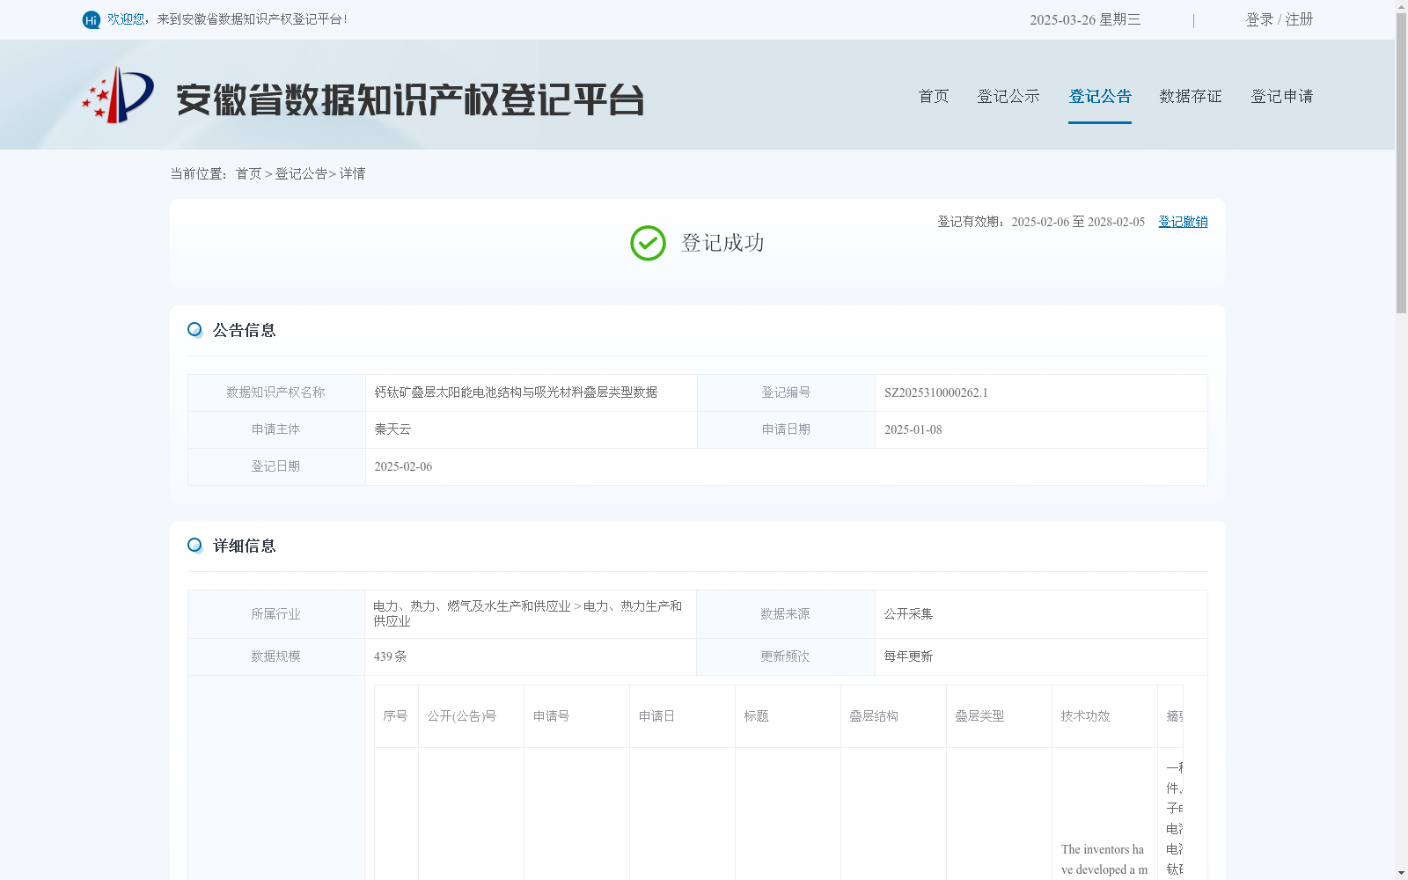This screenshot has height=880, width=1408.
Task: Go to 登记公告 in the breadcrumb
Action: [x=301, y=174]
